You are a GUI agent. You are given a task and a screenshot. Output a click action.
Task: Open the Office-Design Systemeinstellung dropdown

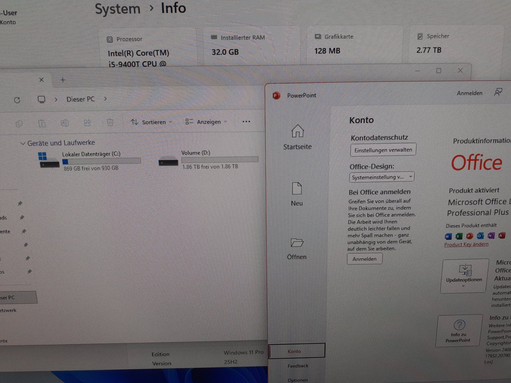382,177
